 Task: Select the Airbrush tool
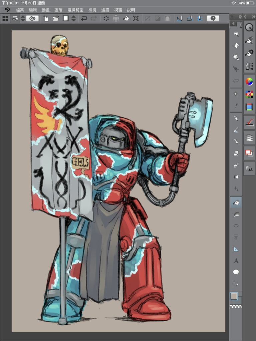pyautogui.click(x=236, y=165)
